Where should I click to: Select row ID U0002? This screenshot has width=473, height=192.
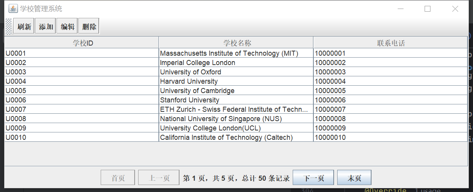(x=82, y=63)
